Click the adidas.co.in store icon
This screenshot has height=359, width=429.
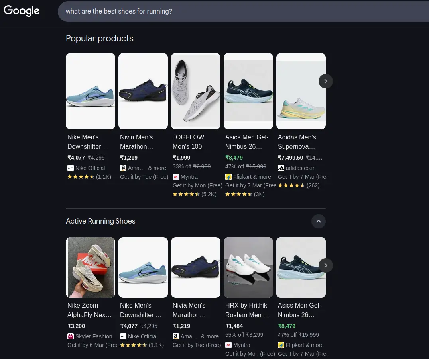pos(281,168)
